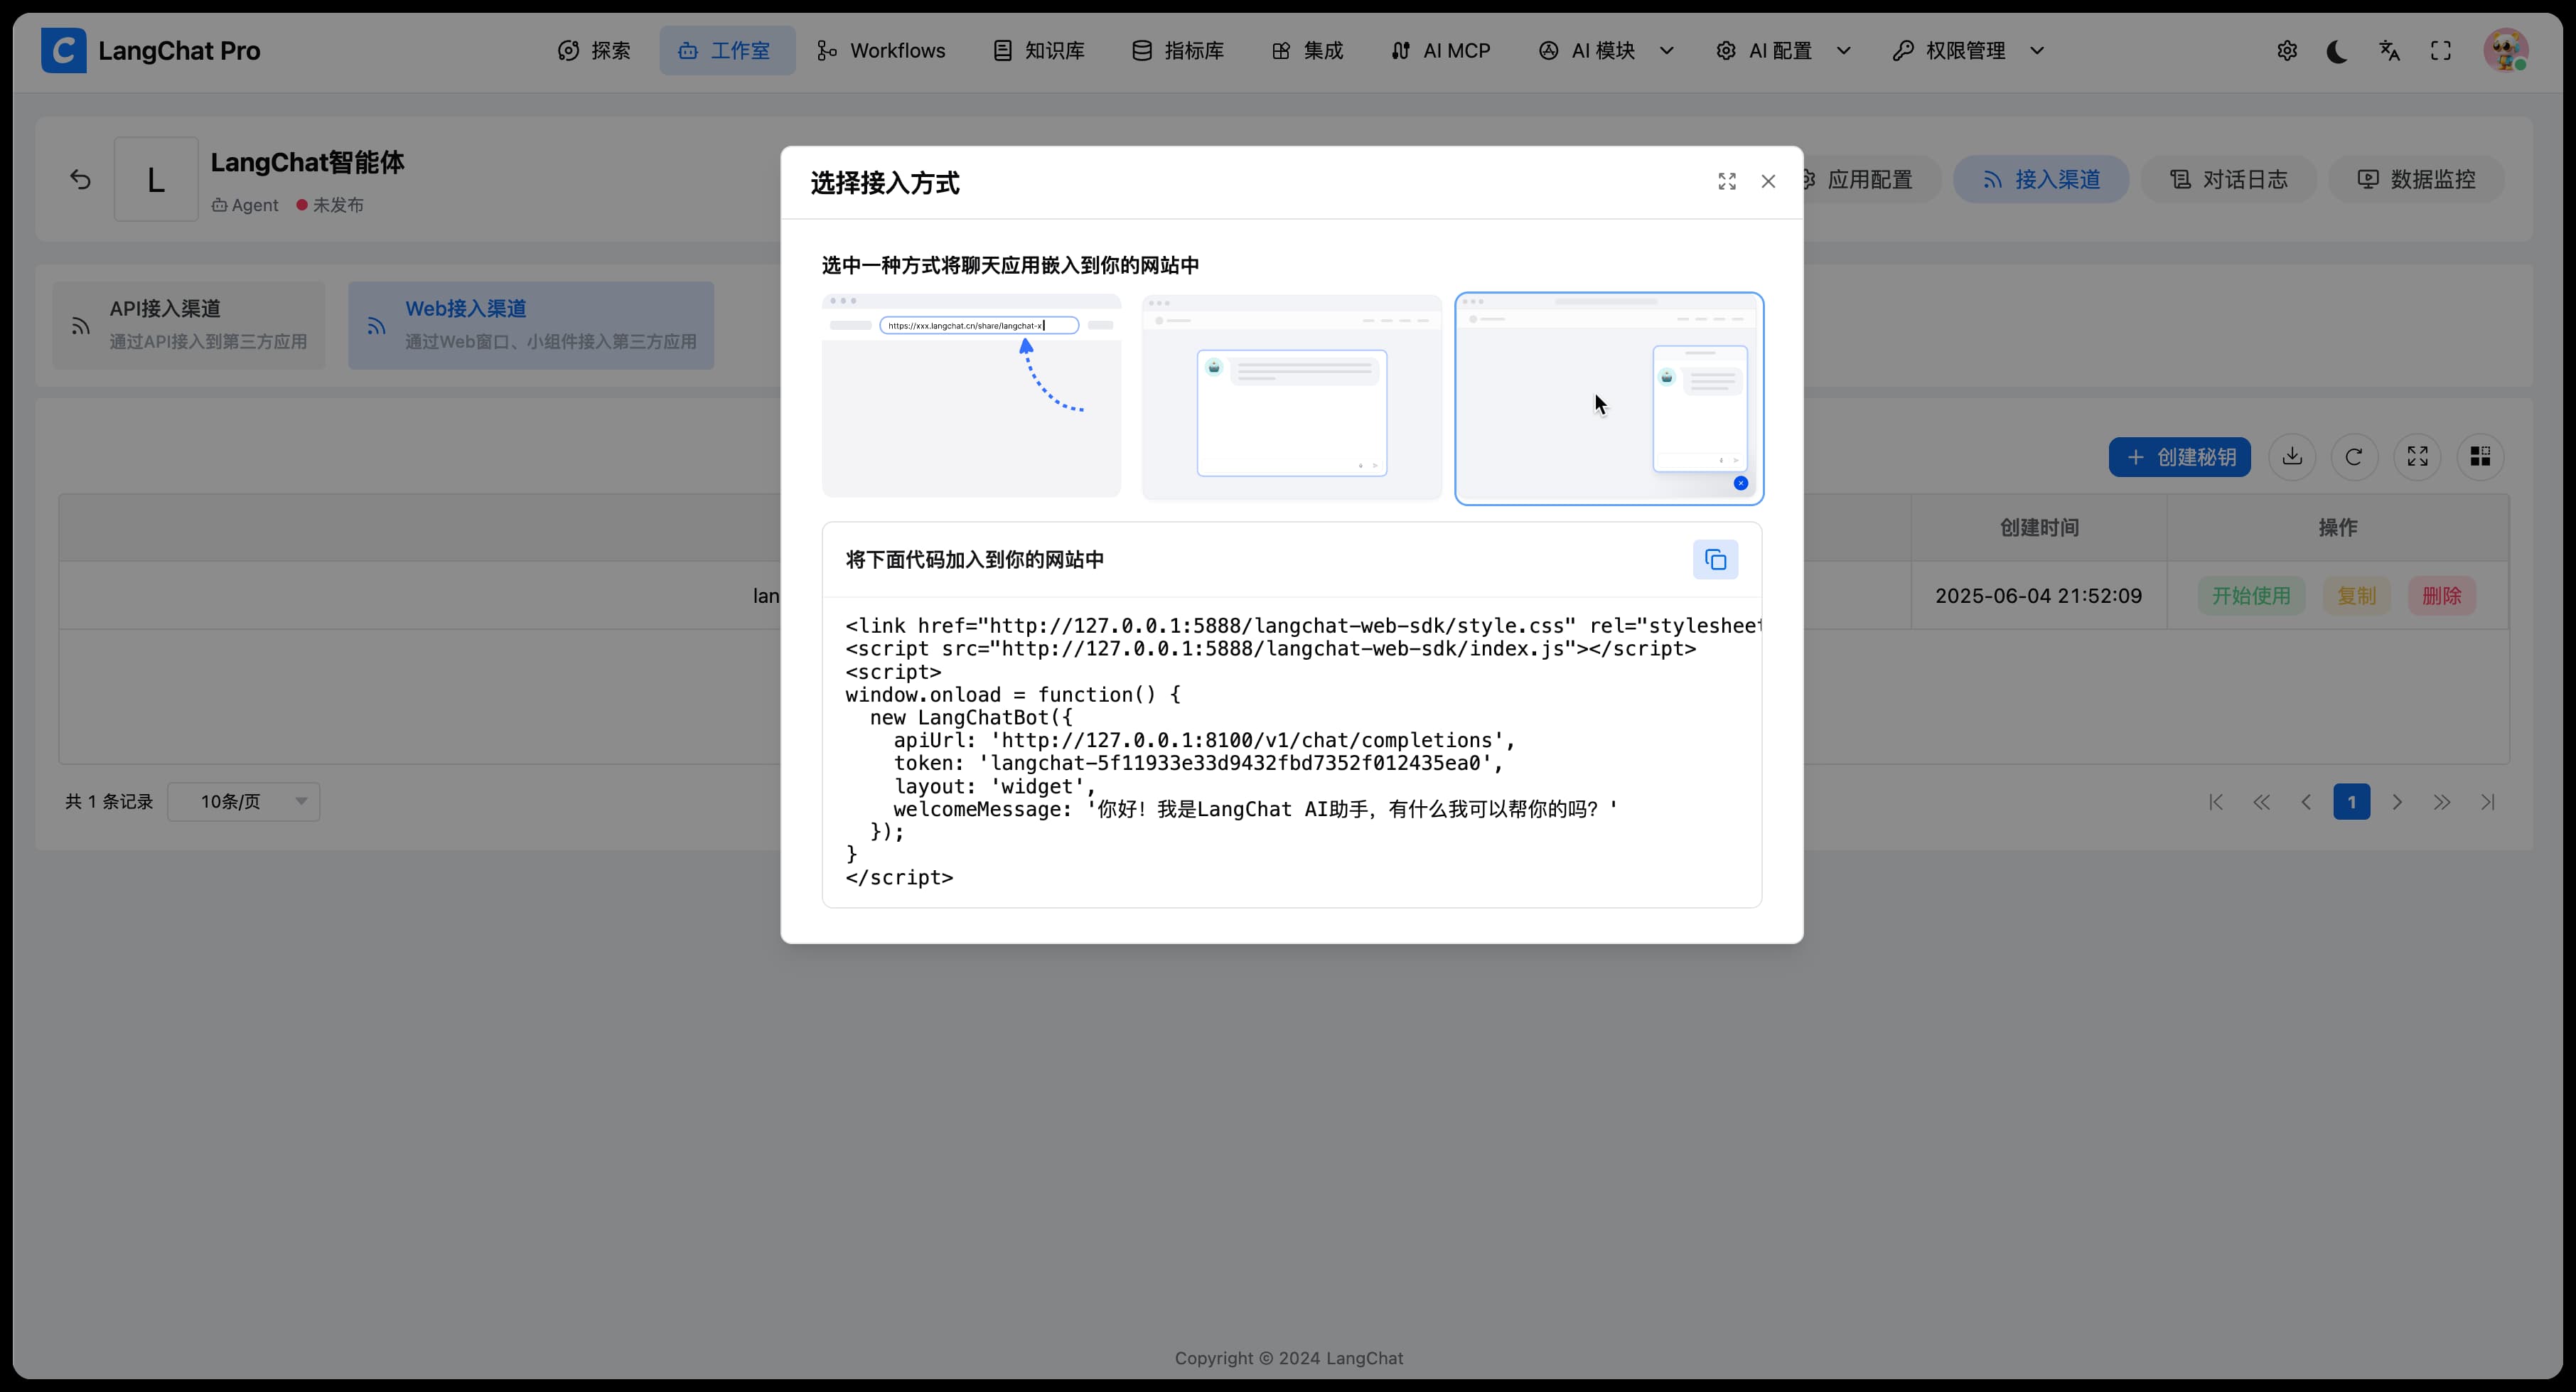
Task: Click the back arrow beside LangChat智能体
Action: [x=80, y=179]
